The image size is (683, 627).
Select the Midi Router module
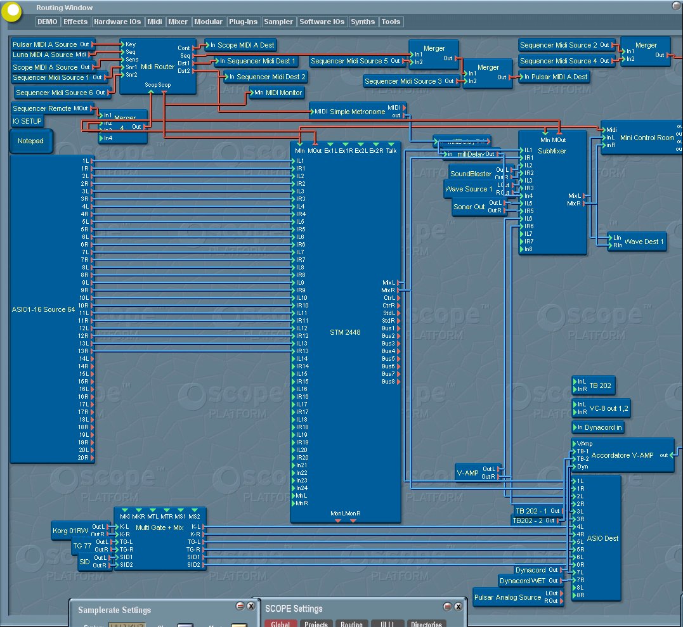158,67
